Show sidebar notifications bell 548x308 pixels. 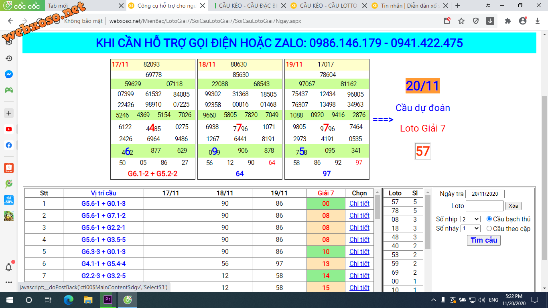point(8,267)
